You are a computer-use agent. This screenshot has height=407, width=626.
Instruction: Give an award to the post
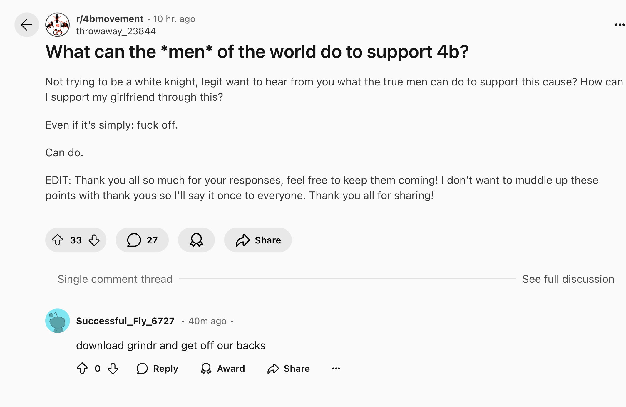point(196,240)
